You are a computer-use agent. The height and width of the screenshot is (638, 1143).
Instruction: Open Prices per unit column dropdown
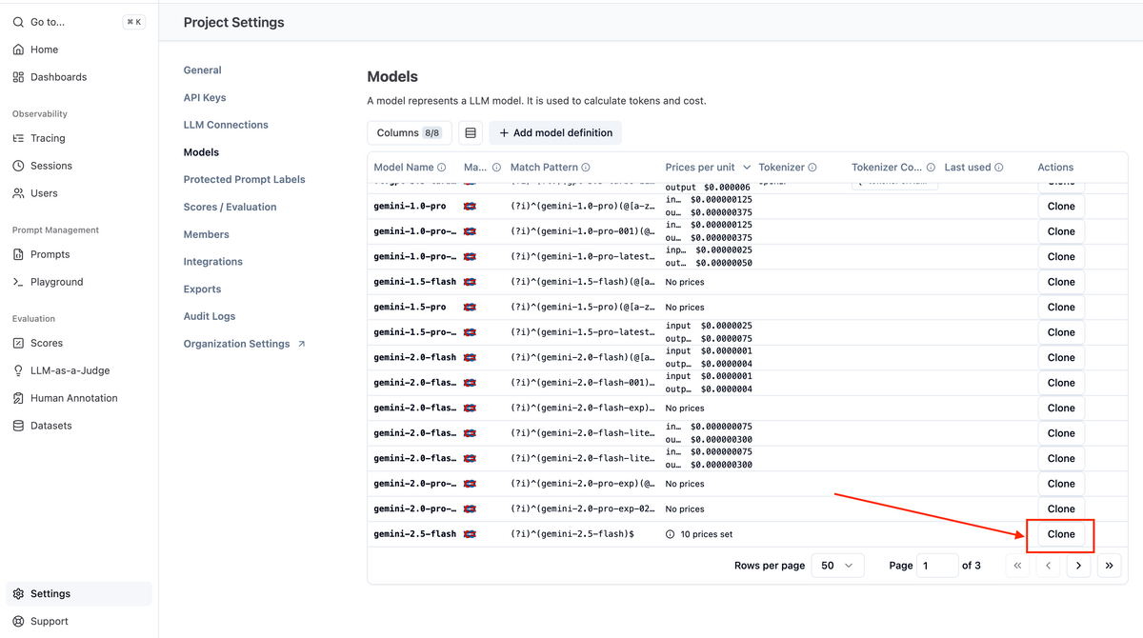pos(746,168)
